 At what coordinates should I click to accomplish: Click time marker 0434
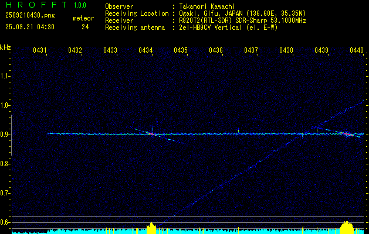point(145,50)
